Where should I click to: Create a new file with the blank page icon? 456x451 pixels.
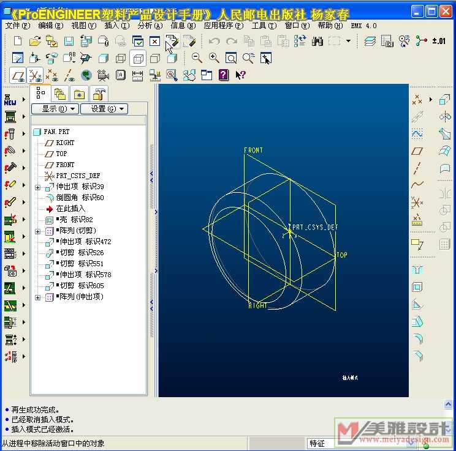[18, 41]
